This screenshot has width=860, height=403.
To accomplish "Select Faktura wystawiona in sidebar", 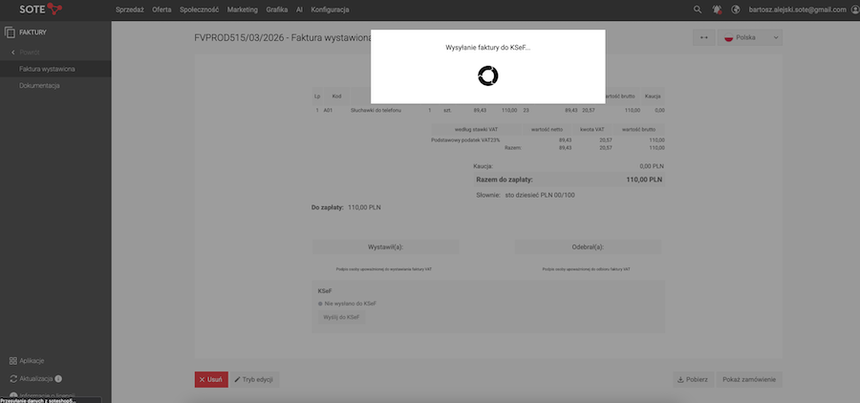I will (x=48, y=69).
